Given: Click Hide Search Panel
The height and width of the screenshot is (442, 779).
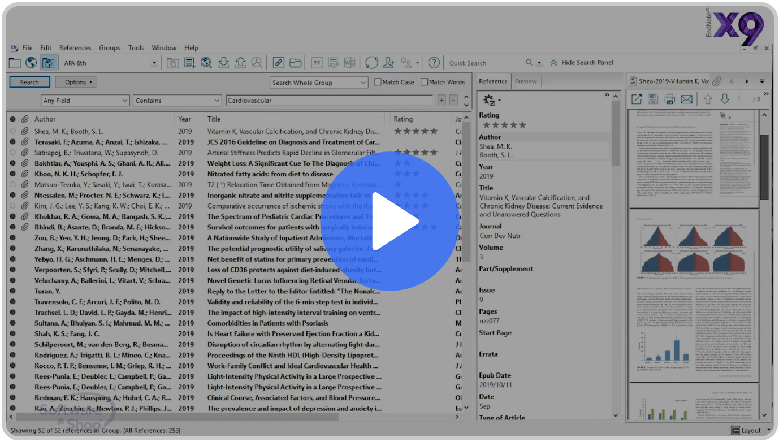Looking at the screenshot, I should tap(582, 63).
